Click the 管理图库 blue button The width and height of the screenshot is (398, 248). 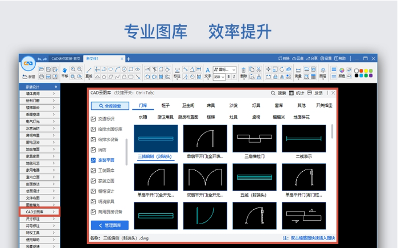[x=110, y=225]
